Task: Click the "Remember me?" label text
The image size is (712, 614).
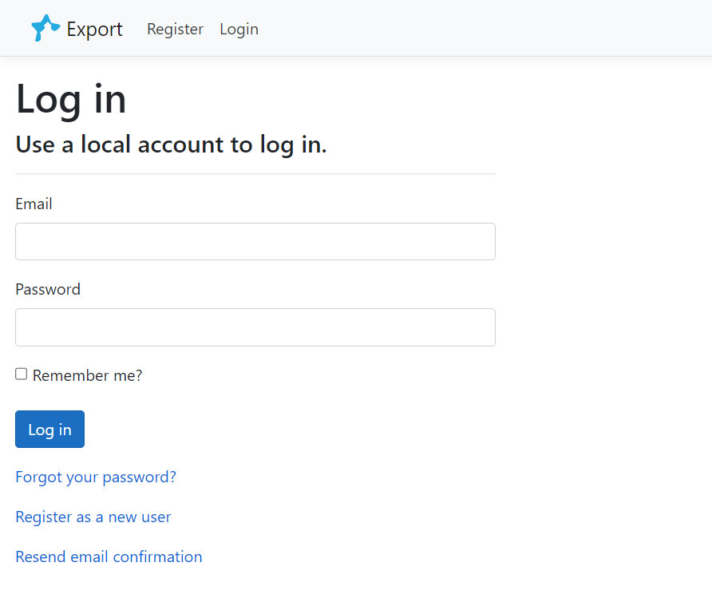Action: click(87, 375)
